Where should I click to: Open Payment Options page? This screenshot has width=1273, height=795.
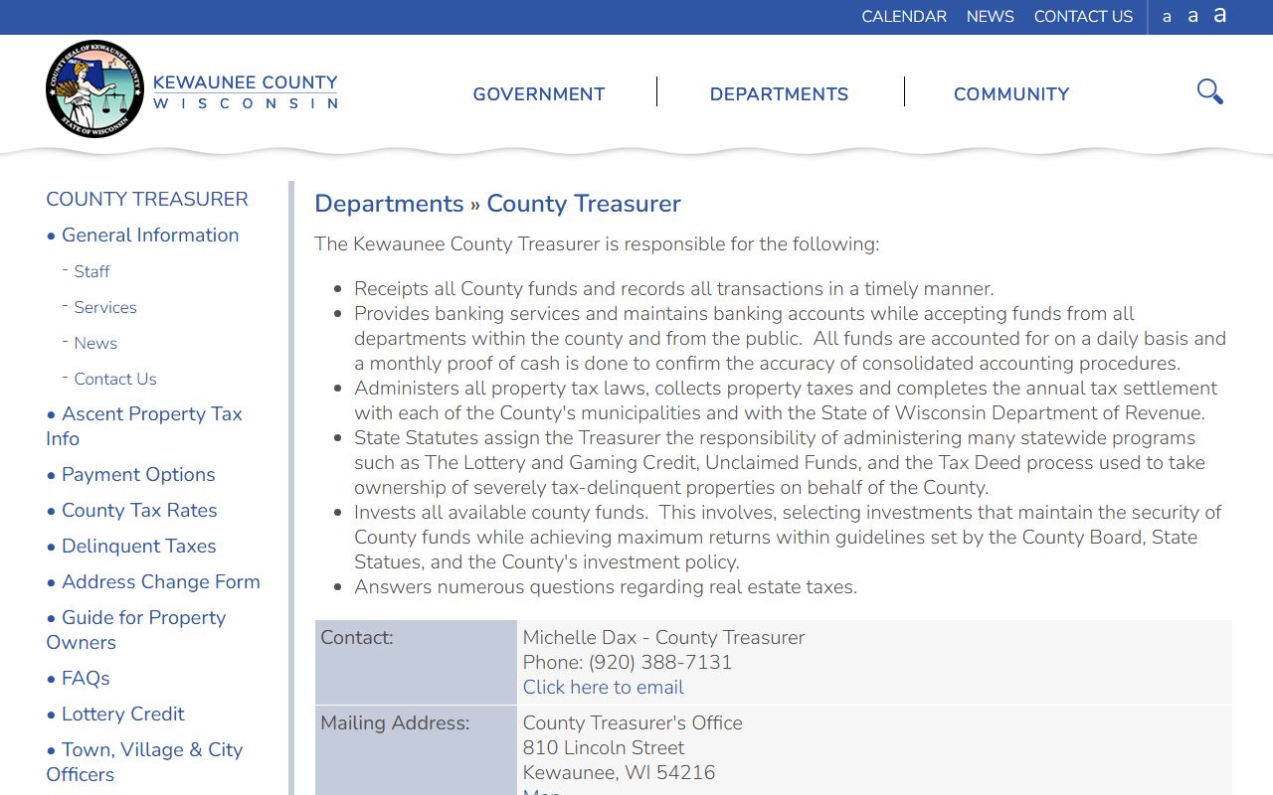138,475
